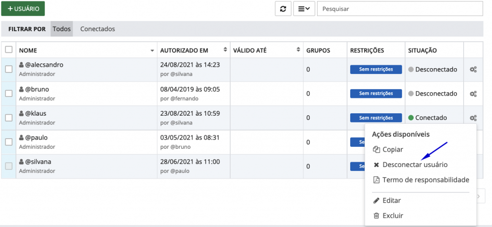Click Sem restrições badge for @alecsandro
Image resolution: width=492 pixels, height=227 pixels.
tap(376, 69)
